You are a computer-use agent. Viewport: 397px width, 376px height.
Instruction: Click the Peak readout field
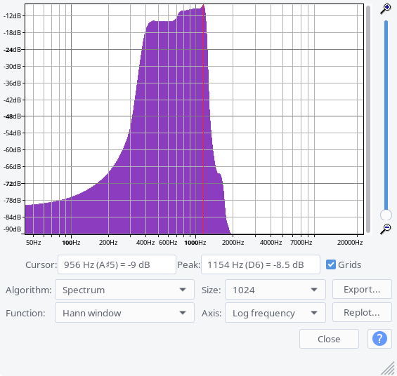tap(261, 264)
